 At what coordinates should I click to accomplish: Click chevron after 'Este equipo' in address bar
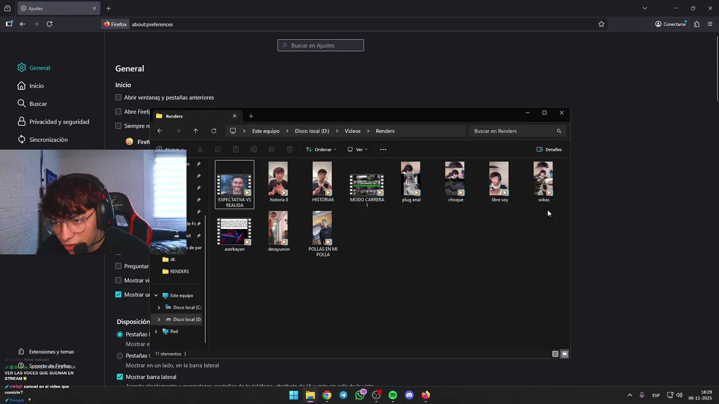point(287,131)
